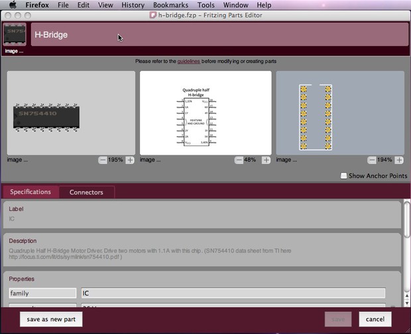The width and height of the screenshot is (411, 334).
Task: Open the Firefox application menu
Action: tap(37, 5)
